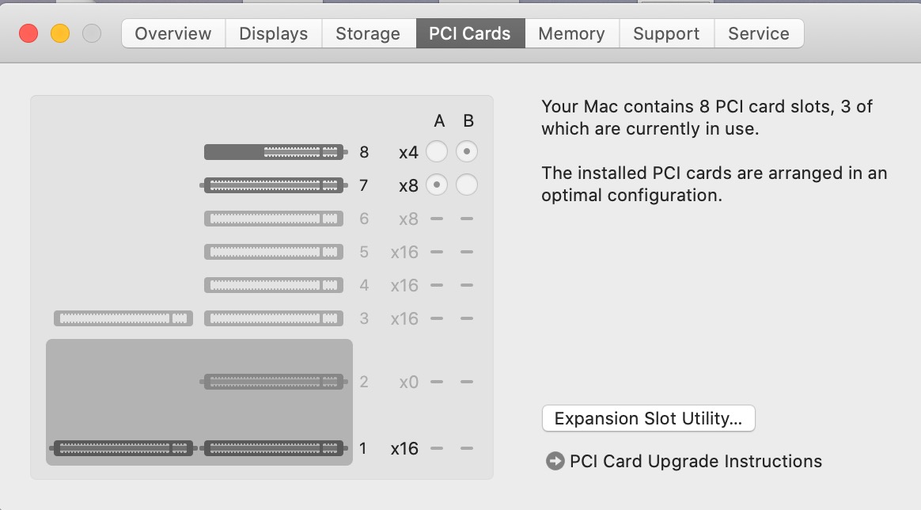Assign slot 8 to pool A
This screenshot has width=921, height=510.
pos(437,151)
